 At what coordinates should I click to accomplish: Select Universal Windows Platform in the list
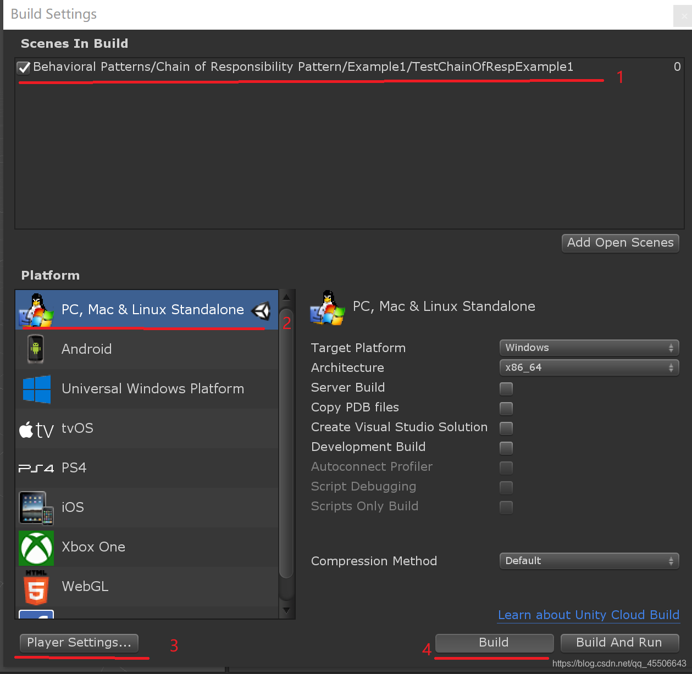pos(147,389)
